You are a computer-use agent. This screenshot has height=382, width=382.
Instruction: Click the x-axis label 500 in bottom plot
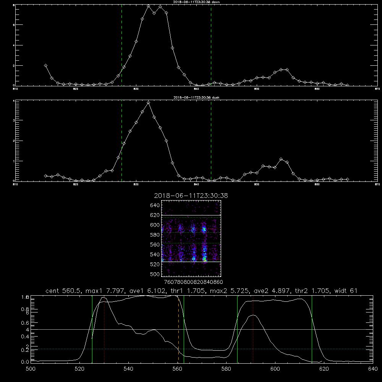click(31, 369)
